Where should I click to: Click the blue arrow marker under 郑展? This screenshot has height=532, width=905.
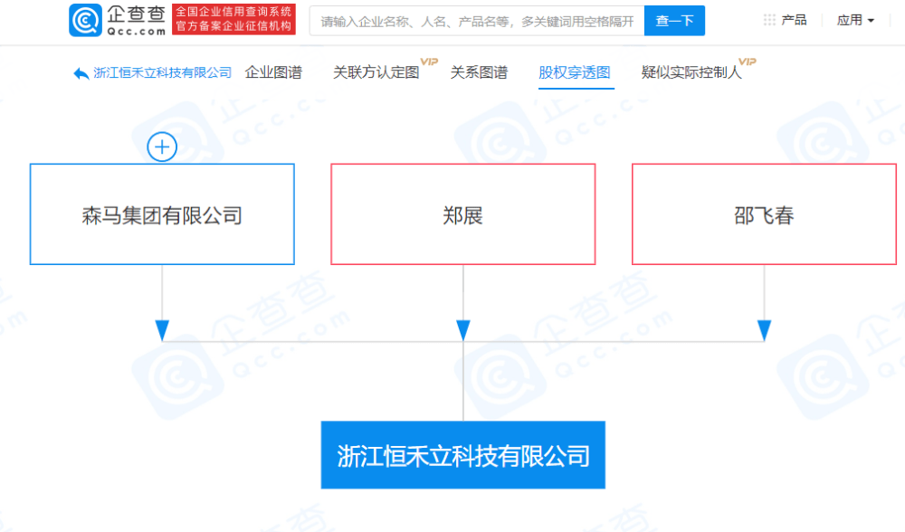[x=462, y=328]
